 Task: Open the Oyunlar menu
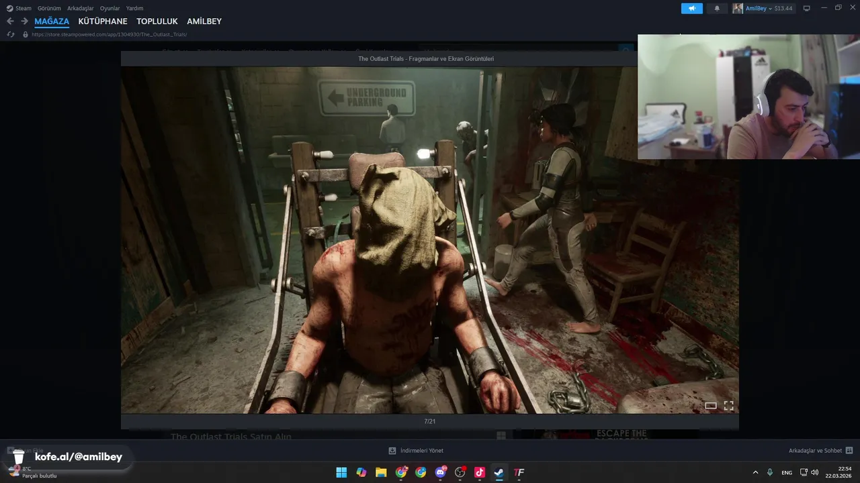point(110,8)
